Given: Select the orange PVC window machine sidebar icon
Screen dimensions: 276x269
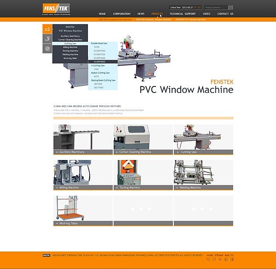Looking at the screenshot, I should point(47,29).
